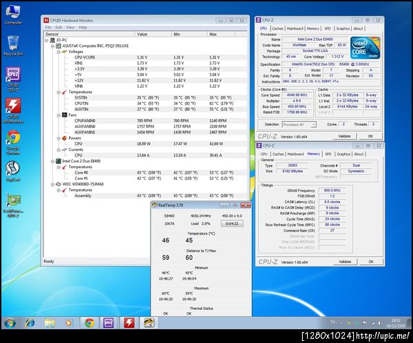
Task: Open HWMonitor View menu
Action: coord(70,27)
